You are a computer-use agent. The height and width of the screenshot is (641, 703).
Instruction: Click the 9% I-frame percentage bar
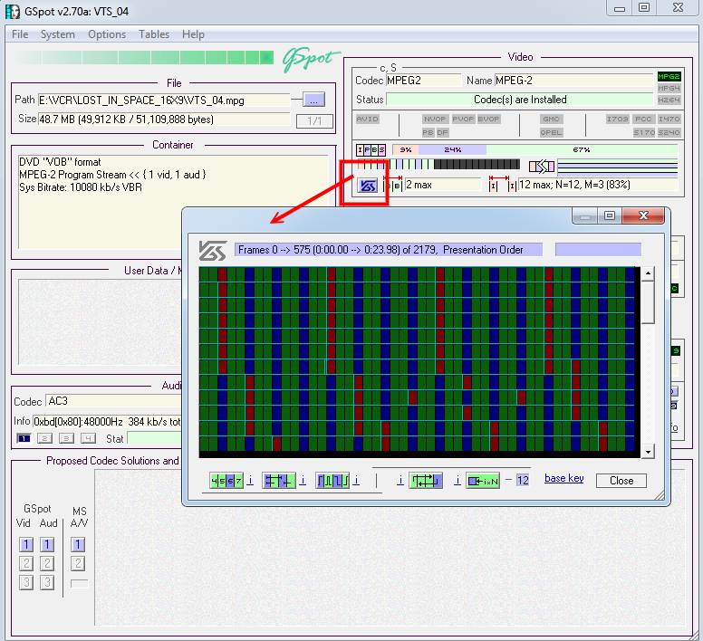(405, 149)
